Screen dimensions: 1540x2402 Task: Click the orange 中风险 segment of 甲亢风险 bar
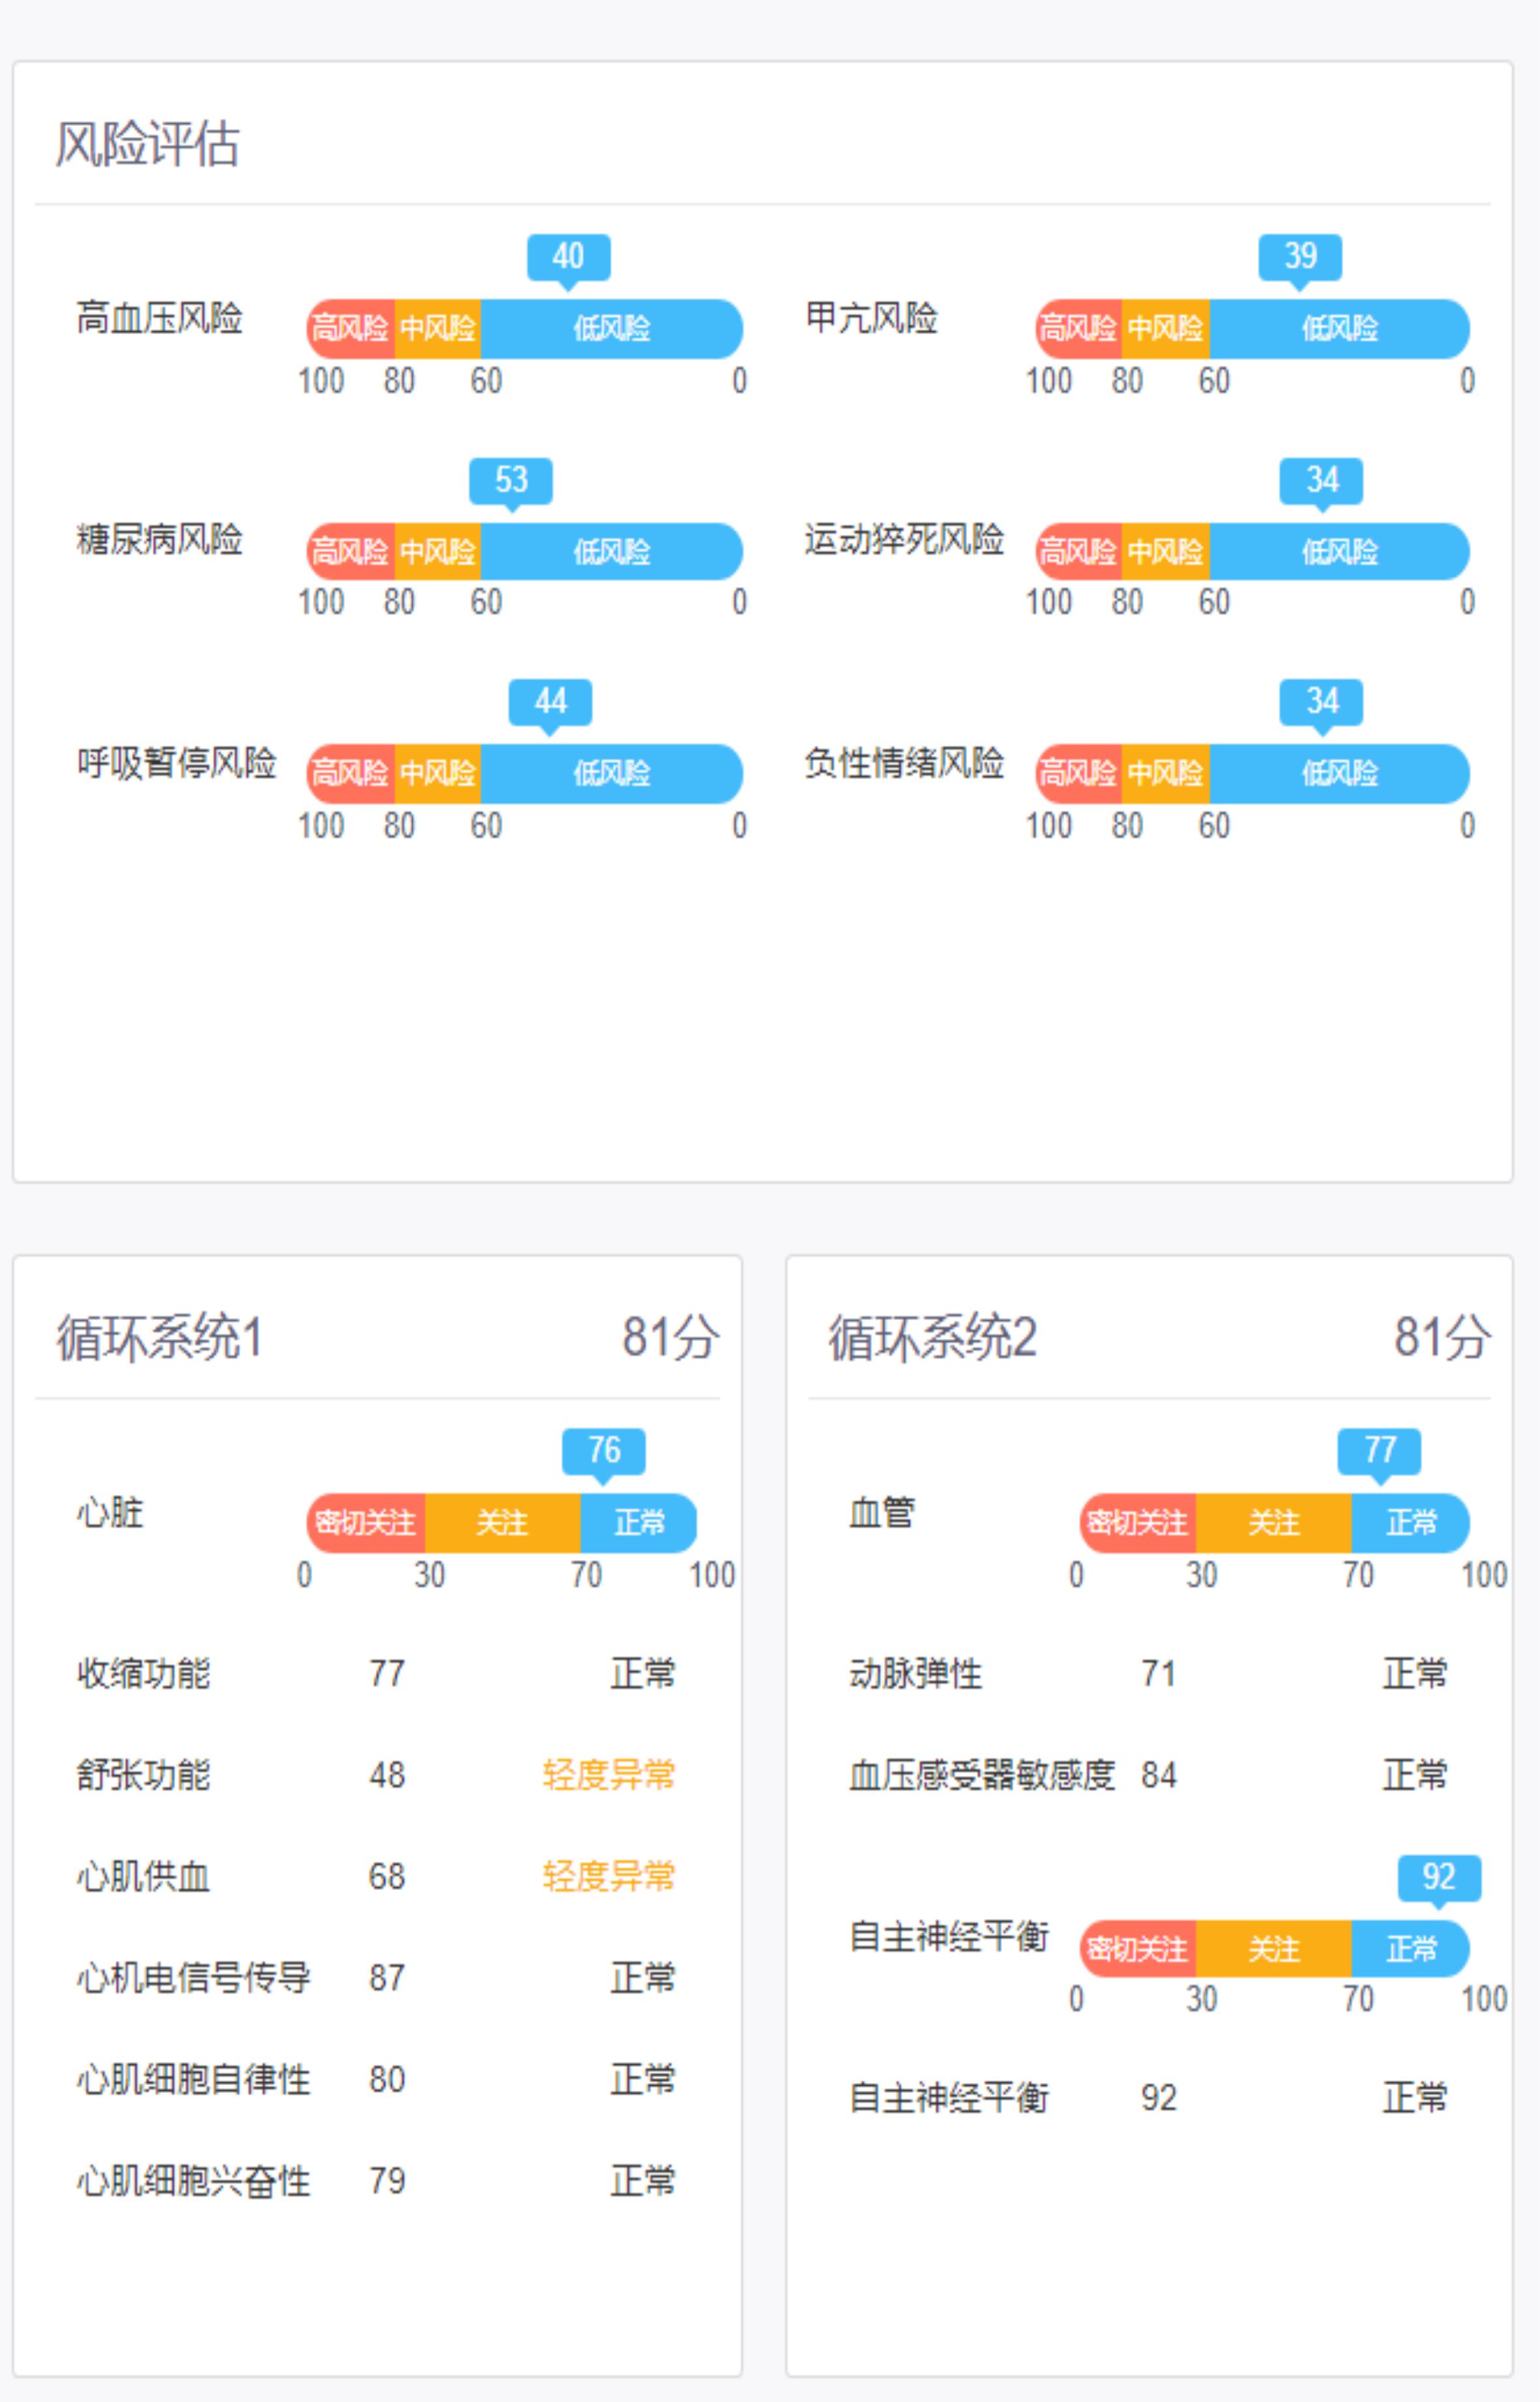pyautogui.click(x=1165, y=328)
